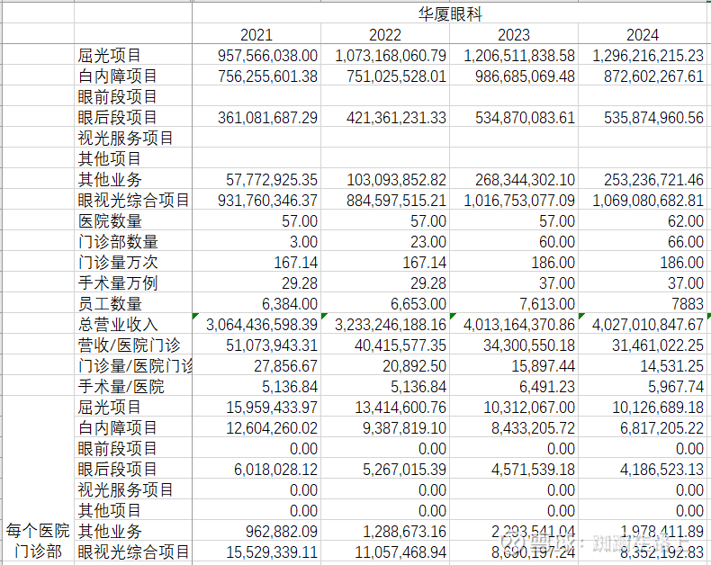Click the 总营业收入 row label

pos(133,324)
